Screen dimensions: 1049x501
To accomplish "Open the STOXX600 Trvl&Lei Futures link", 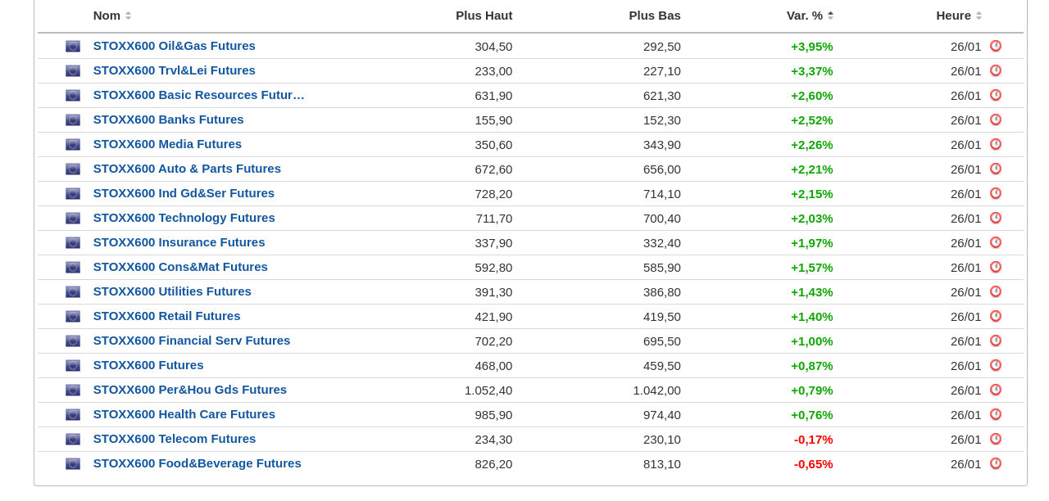I will pos(174,70).
